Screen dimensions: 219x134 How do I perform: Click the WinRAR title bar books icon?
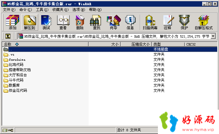click(4, 4)
